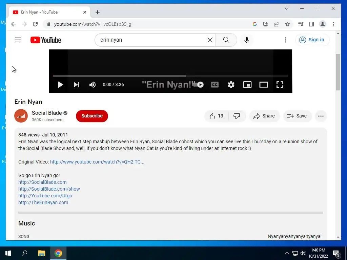The width and height of the screenshot is (347, 260).
Task: Skip to the next video
Action: coord(77,84)
